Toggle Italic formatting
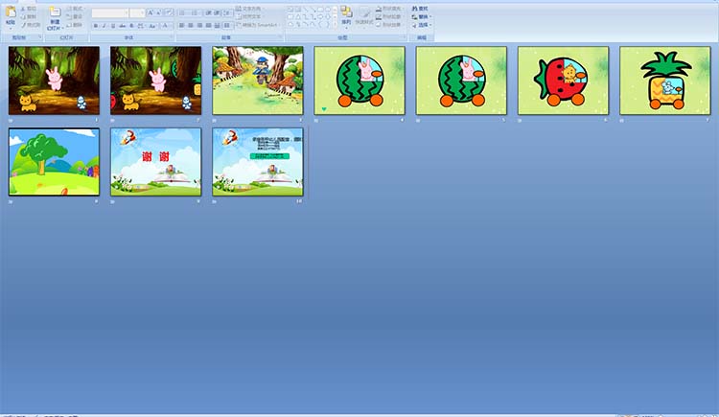The height and width of the screenshot is (417, 719). pyautogui.click(x=104, y=26)
